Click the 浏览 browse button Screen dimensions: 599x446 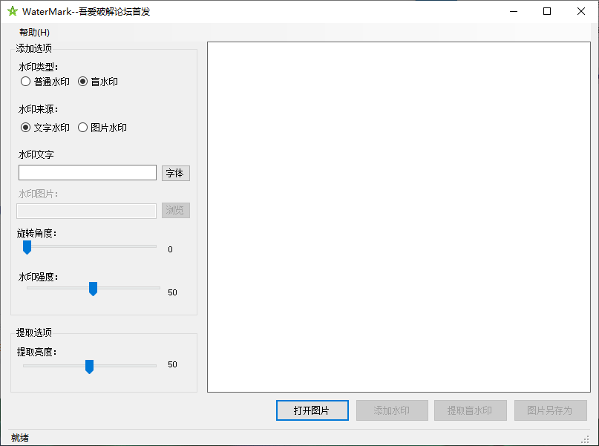point(175,210)
